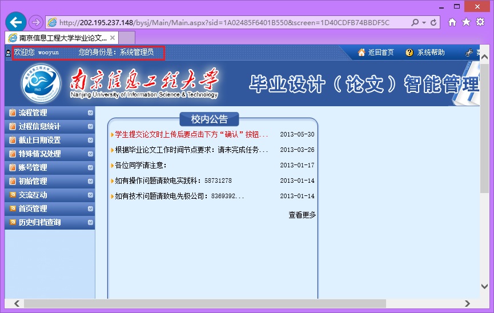The height and width of the screenshot is (313, 494).
Task: Click the horizontal scrollbar left arrow
Action: click(x=17, y=303)
